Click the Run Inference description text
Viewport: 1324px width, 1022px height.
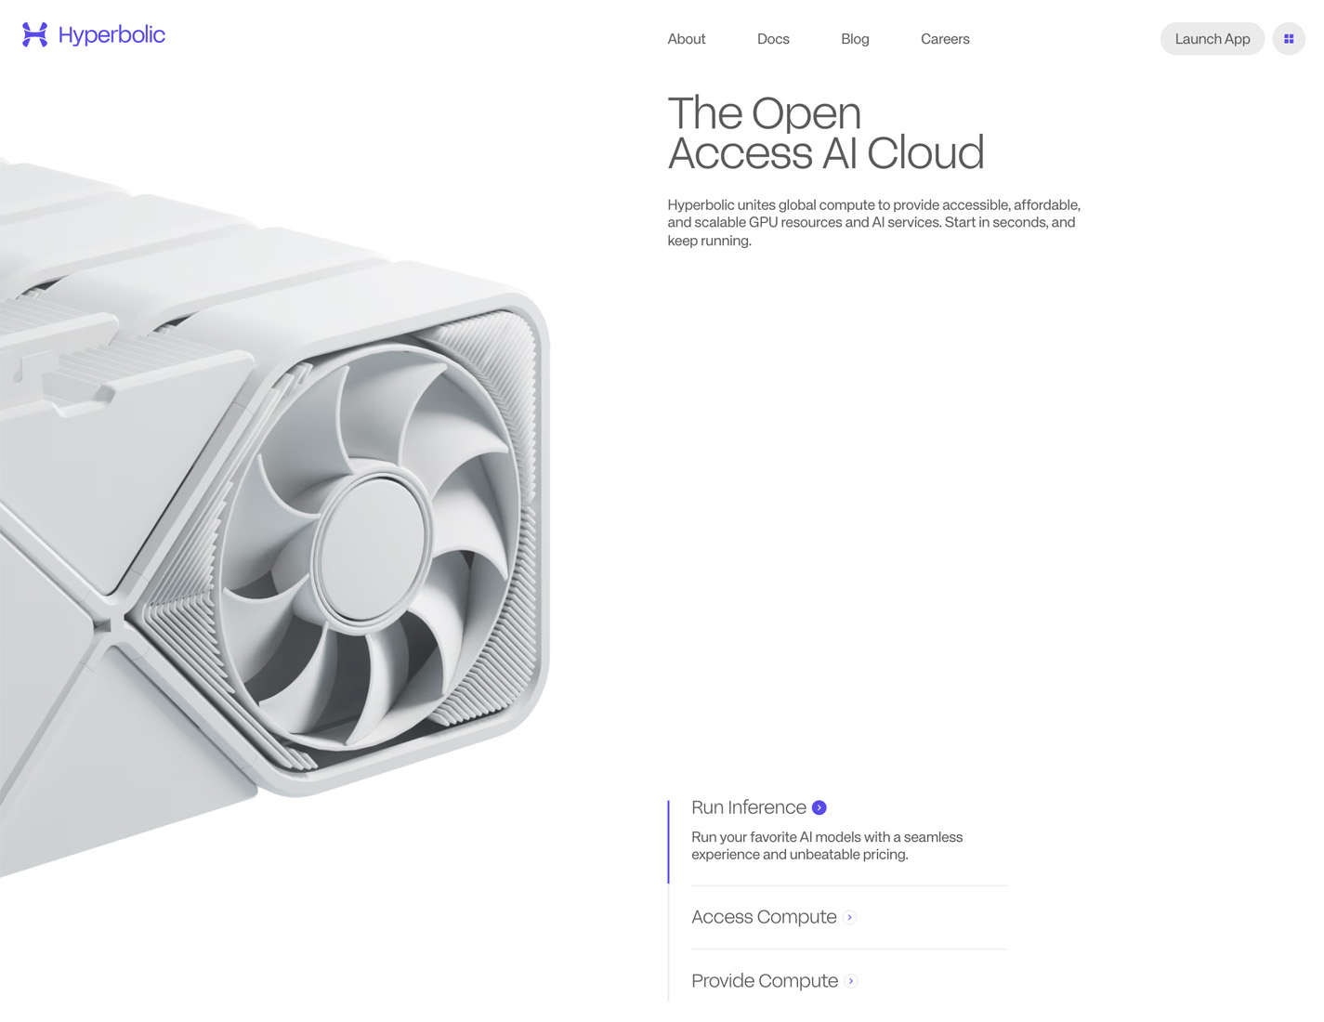[827, 845]
